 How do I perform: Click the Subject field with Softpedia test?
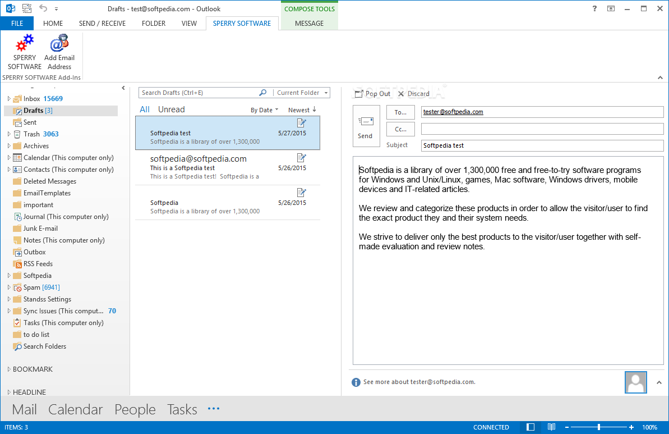coord(542,145)
